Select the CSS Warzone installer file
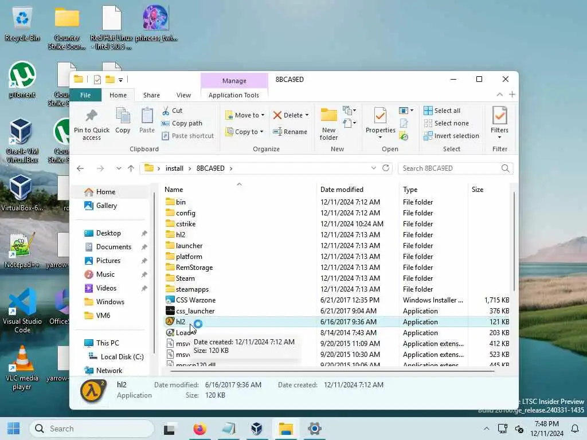The width and height of the screenshot is (587, 440). coord(195,300)
